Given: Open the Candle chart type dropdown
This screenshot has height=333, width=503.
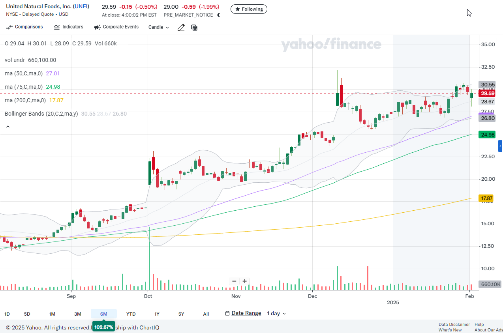Looking at the screenshot, I should tap(158, 27).
